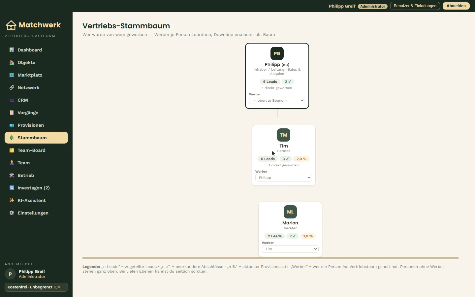Open Marlon's Werber dropdown showing Tim
Screen dimensions: 475x297
290,249
